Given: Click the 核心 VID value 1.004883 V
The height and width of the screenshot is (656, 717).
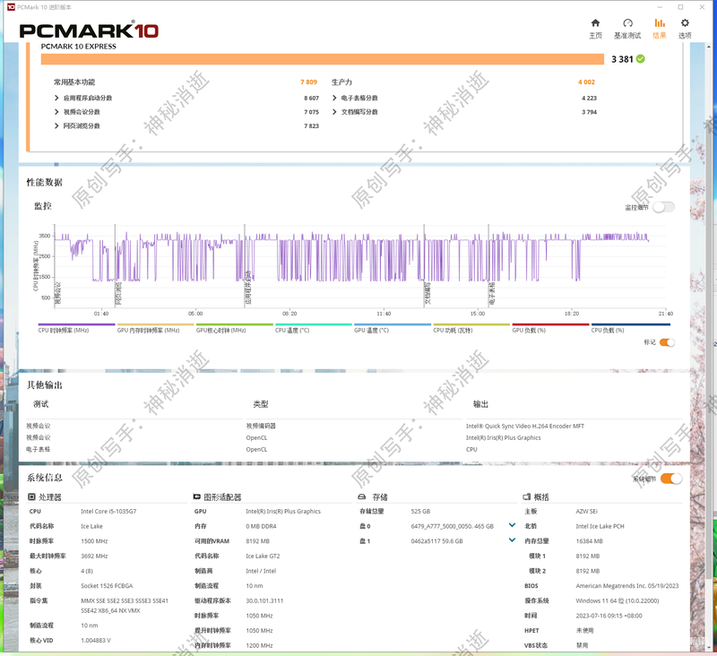Looking at the screenshot, I should coord(96,641).
